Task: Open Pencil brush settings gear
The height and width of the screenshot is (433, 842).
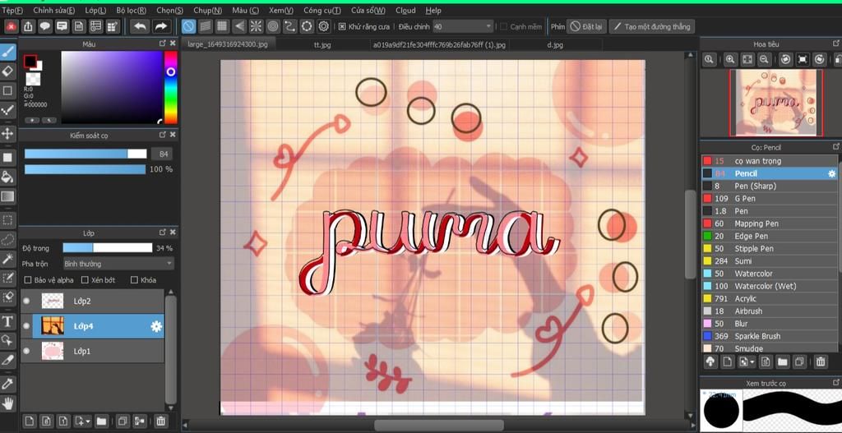Action: [832, 173]
